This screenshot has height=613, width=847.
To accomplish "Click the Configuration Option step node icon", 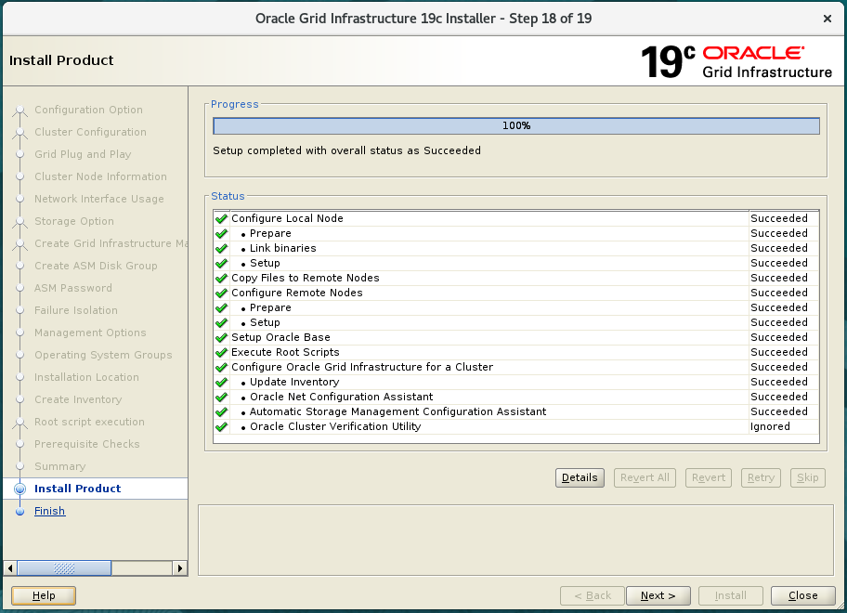I will pyautogui.click(x=20, y=111).
